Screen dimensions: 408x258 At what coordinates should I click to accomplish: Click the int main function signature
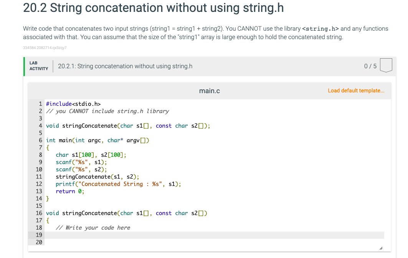point(97,140)
